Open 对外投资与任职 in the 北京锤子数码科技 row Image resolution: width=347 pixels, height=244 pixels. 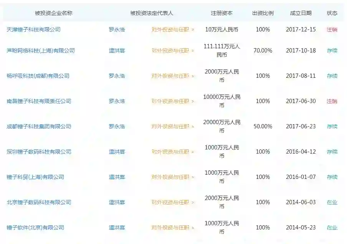click(173, 202)
